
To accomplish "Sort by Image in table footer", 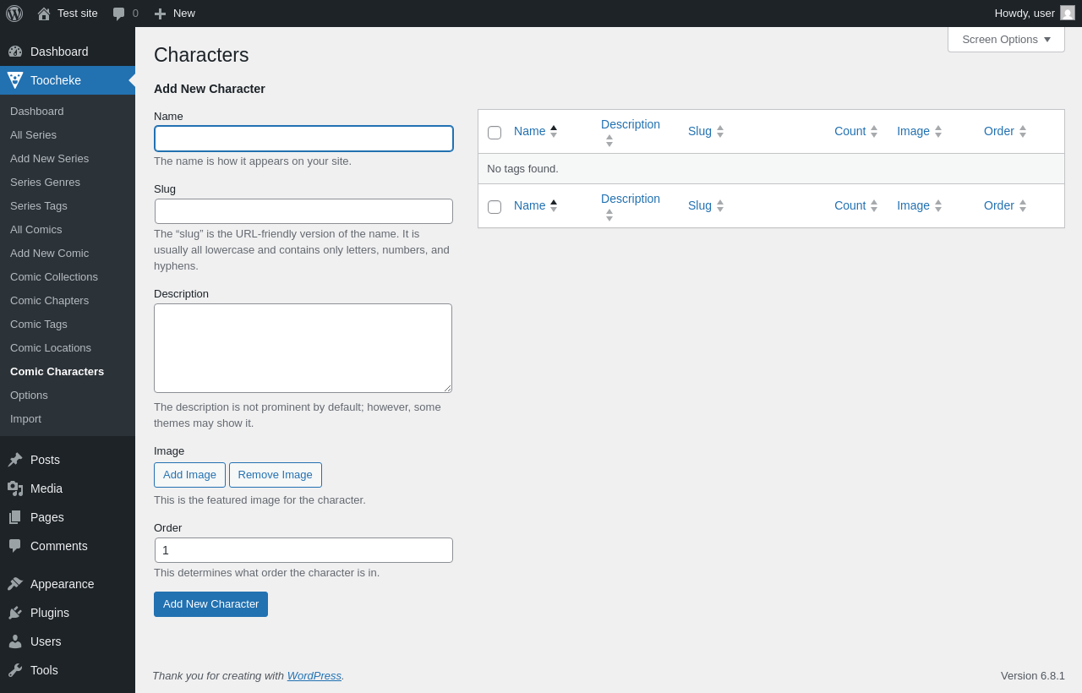I will pos(913,205).
